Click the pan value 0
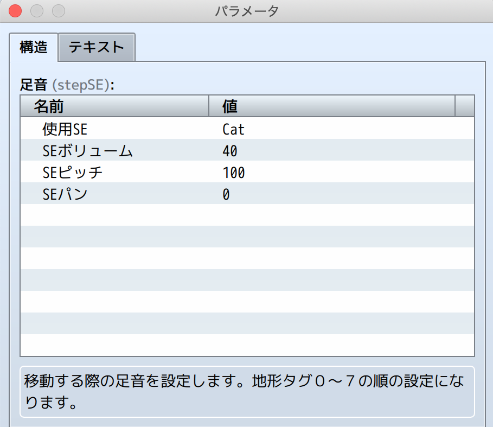This screenshot has height=427, width=493. click(226, 194)
